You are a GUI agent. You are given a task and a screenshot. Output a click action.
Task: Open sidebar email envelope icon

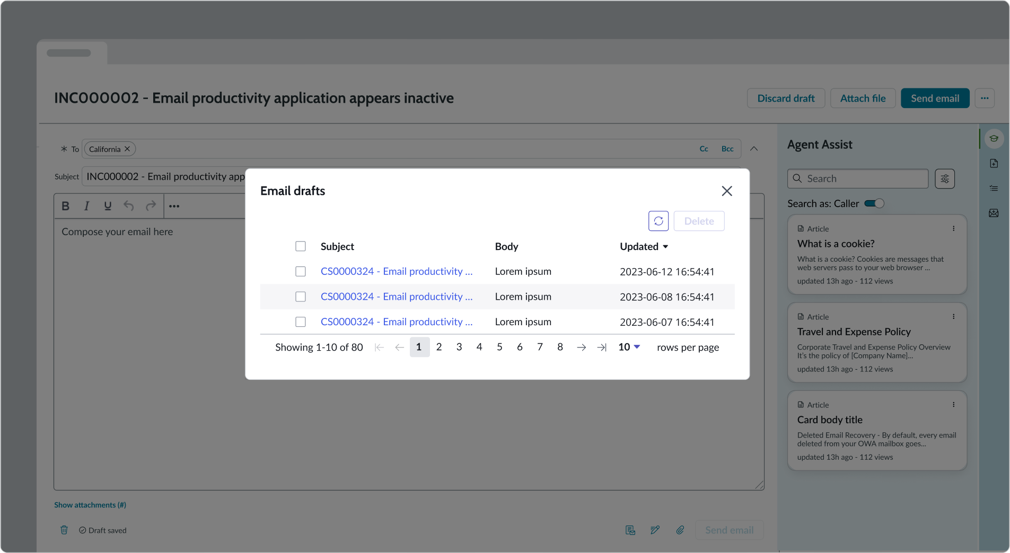[x=994, y=213]
